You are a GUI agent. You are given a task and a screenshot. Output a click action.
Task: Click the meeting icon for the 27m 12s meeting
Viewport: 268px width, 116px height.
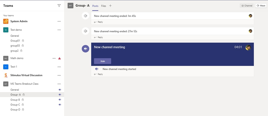pos(86,31)
